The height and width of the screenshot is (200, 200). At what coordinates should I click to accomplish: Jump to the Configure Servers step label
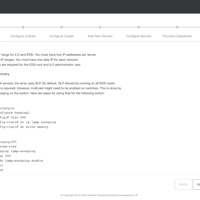[x=139, y=36]
